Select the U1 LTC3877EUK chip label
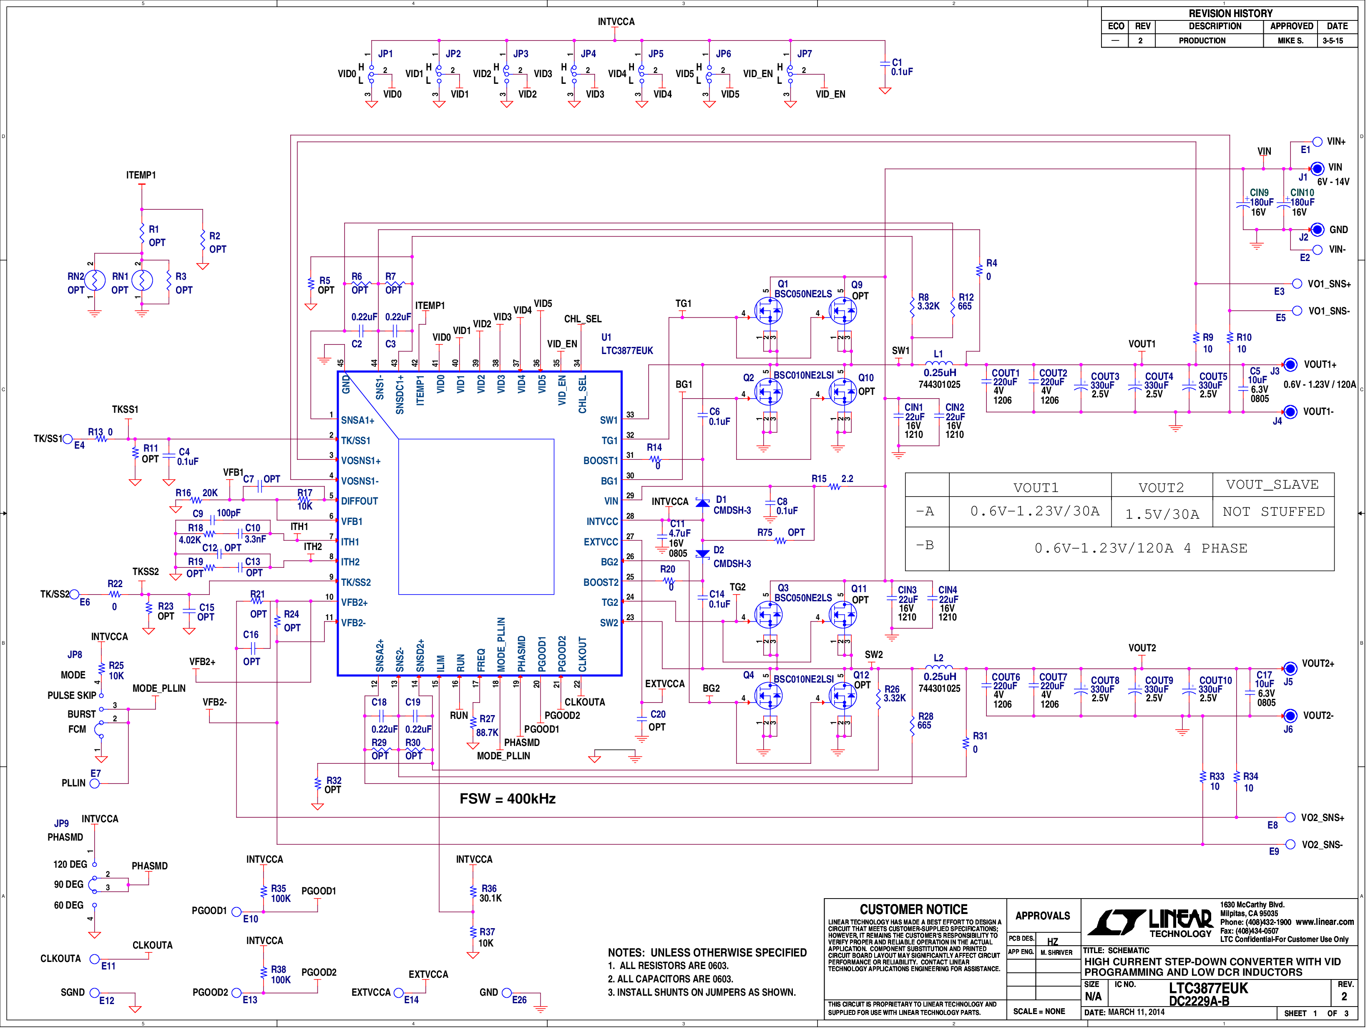Screen dimensions: 1368x1032 (626, 344)
